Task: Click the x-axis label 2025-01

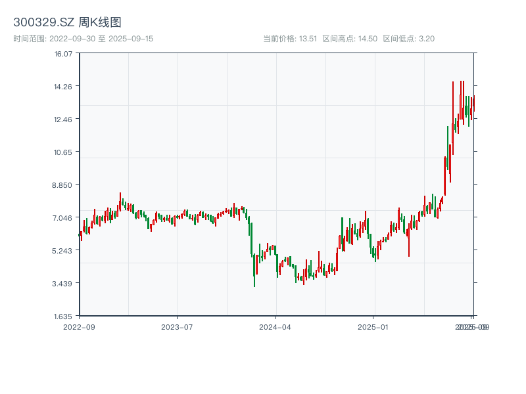Action: coord(373,327)
